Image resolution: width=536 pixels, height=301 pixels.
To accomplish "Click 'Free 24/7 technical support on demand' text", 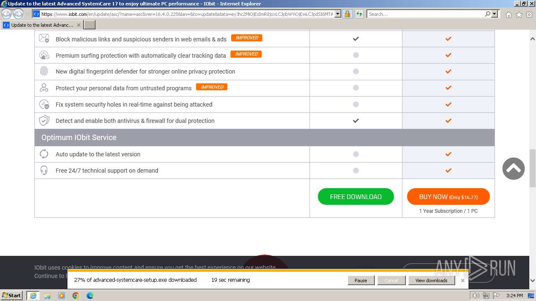I will click(107, 171).
